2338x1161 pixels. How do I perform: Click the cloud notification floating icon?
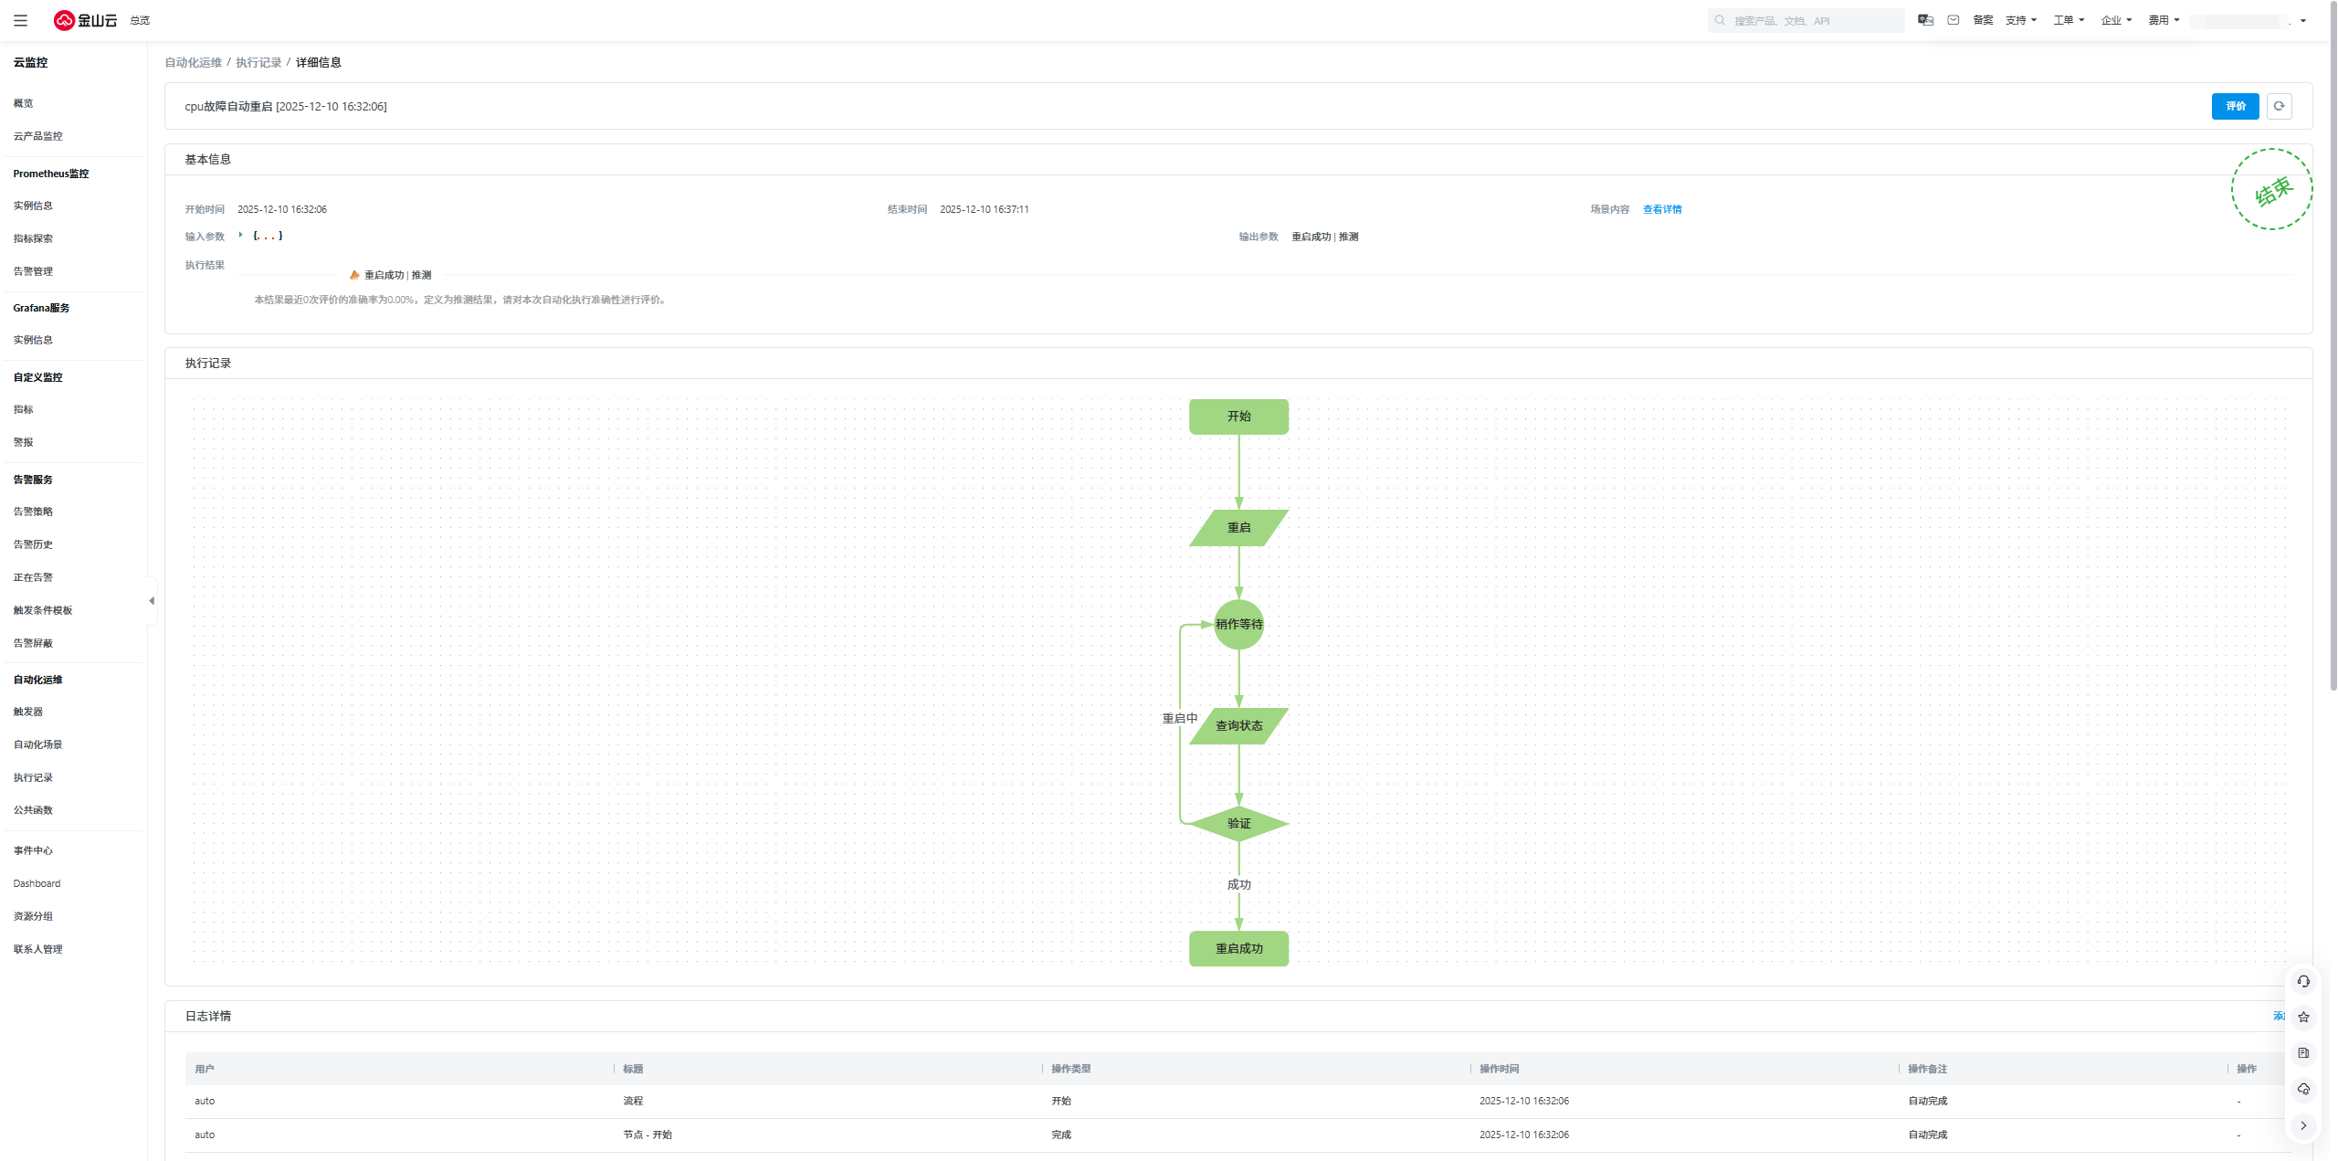[x=2303, y=1088]
